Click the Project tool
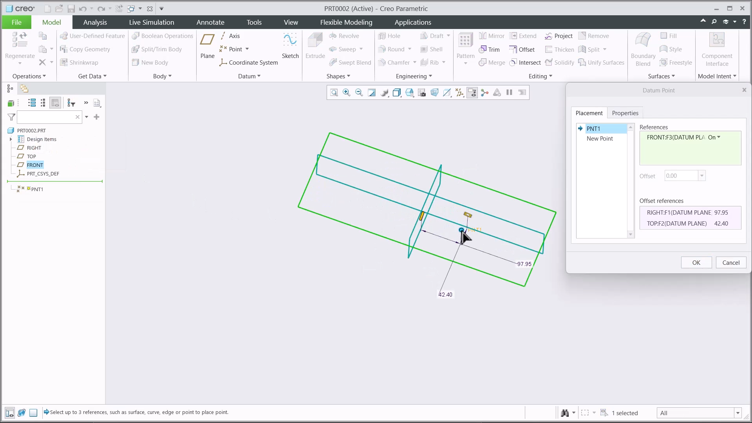 click(x=559, y=36)
